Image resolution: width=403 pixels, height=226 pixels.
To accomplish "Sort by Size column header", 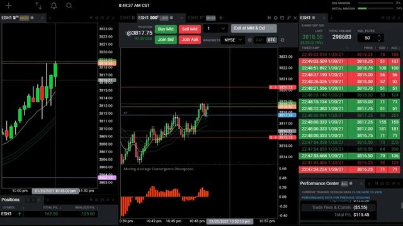I will coord(382,48).
